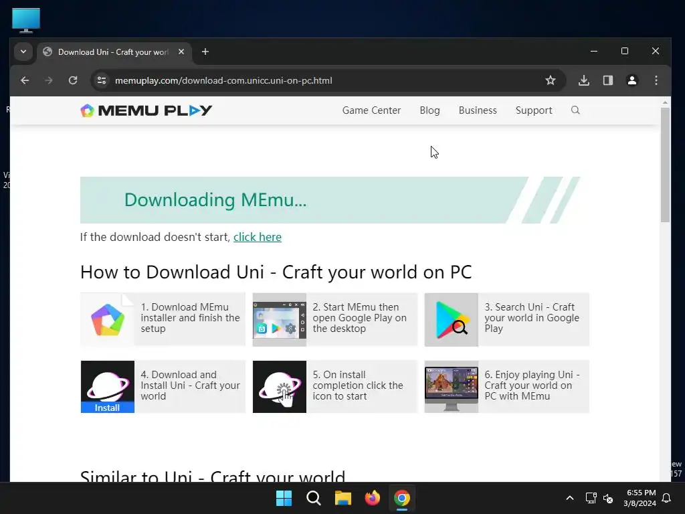The width and height of the screenshot is (685, 514).
Task: Maximize the Chrome window
Action: (625, 51)
